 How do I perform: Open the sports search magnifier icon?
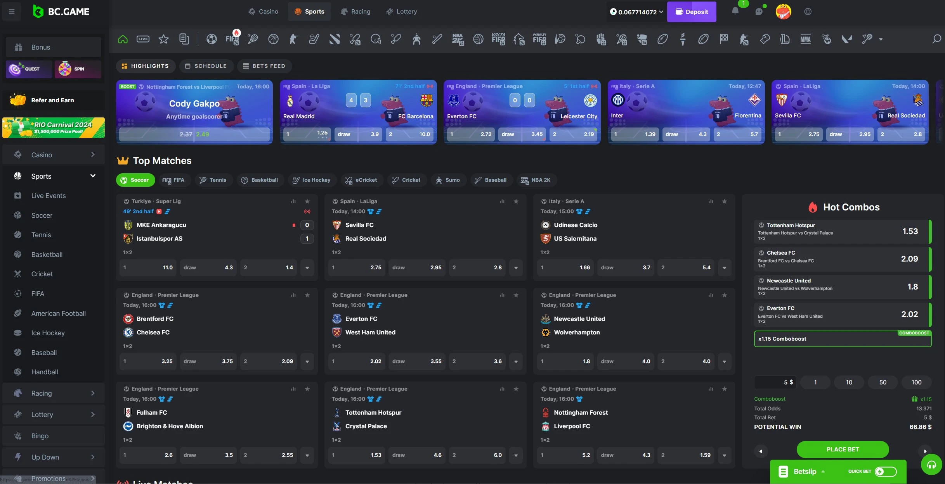[936, 39]
